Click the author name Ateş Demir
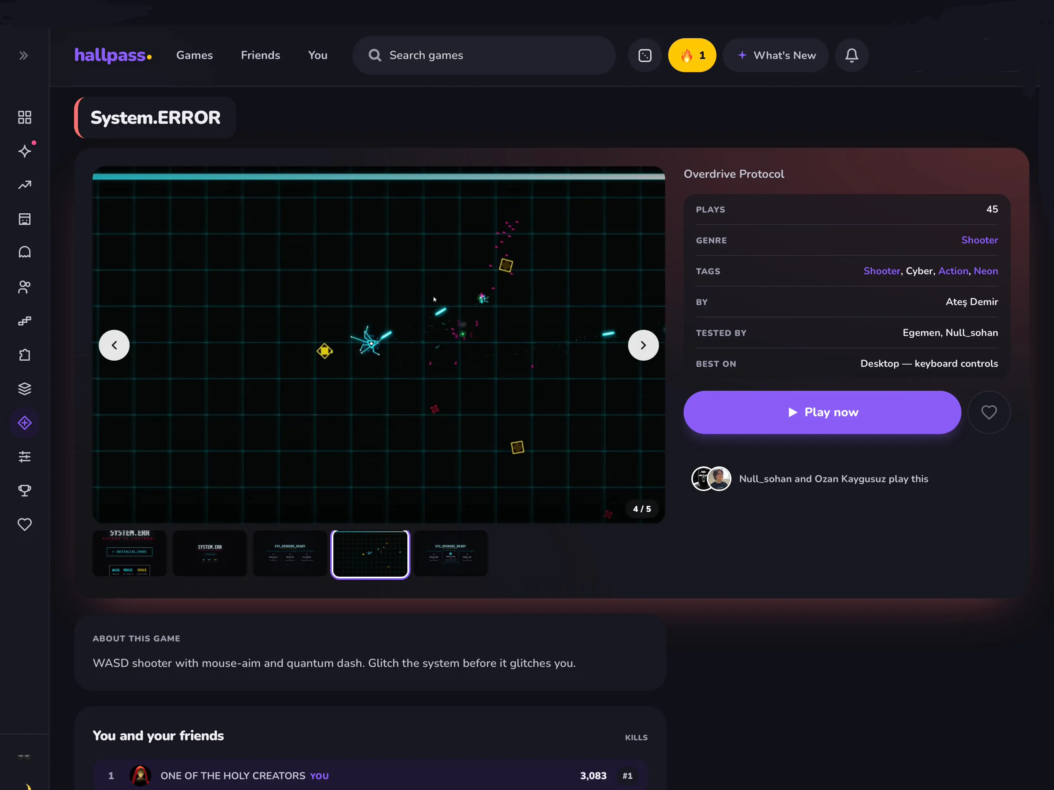The image size is (1054, 790). click(971, 302)
